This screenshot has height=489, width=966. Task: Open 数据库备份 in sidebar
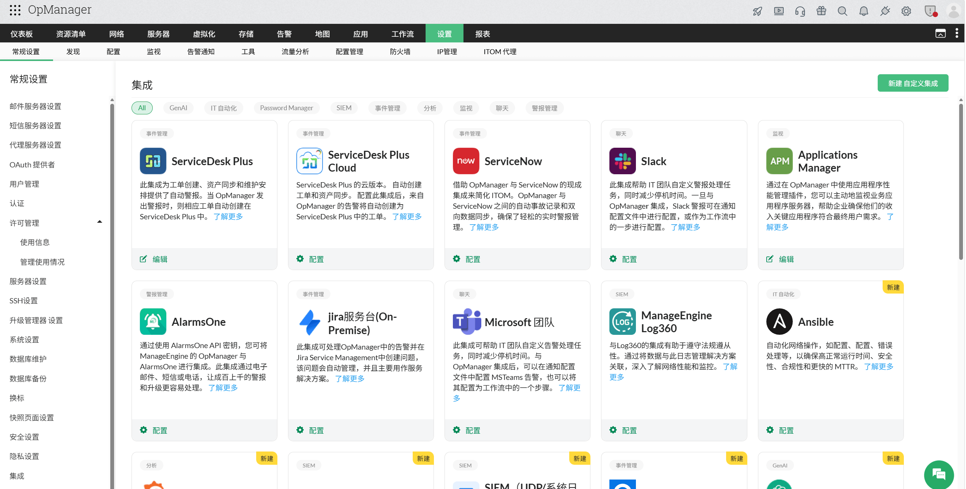coord(28,379)
